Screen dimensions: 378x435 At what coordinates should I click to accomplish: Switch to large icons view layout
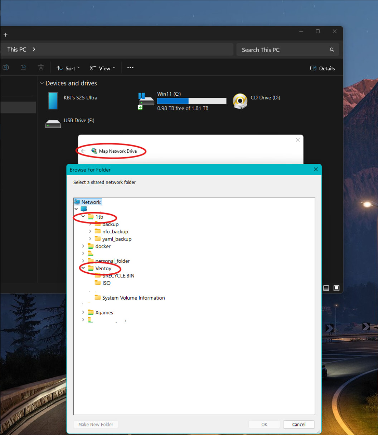[x=336, y=288]
